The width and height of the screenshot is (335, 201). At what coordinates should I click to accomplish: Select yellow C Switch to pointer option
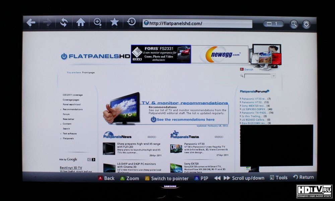coord(166,178)
